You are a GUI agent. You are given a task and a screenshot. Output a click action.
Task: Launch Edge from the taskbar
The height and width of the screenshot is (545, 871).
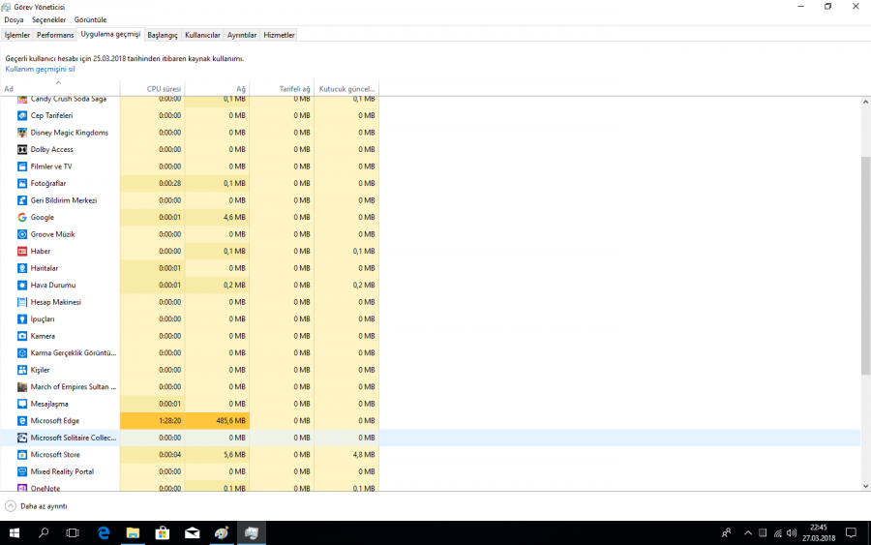104,533
